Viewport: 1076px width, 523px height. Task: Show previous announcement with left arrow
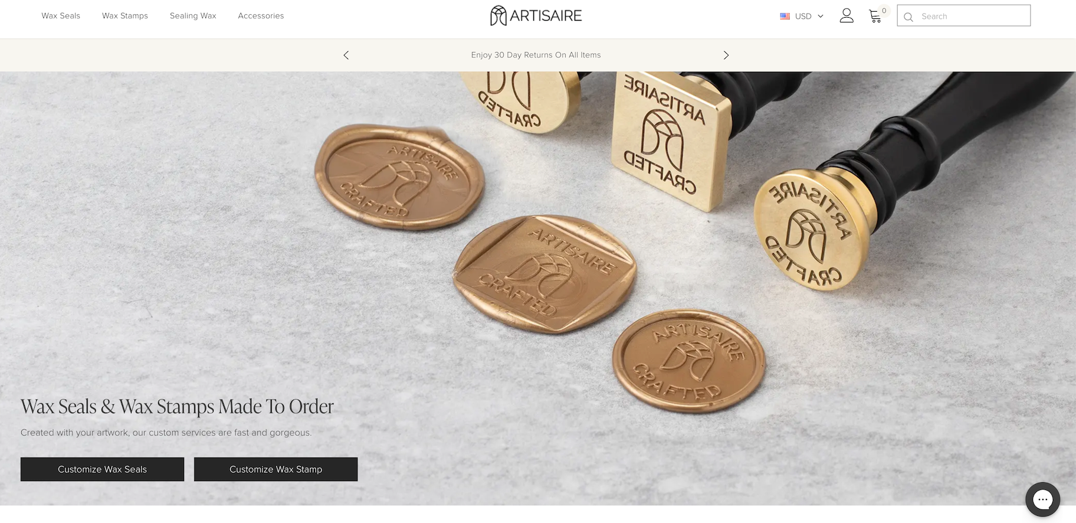346,55
